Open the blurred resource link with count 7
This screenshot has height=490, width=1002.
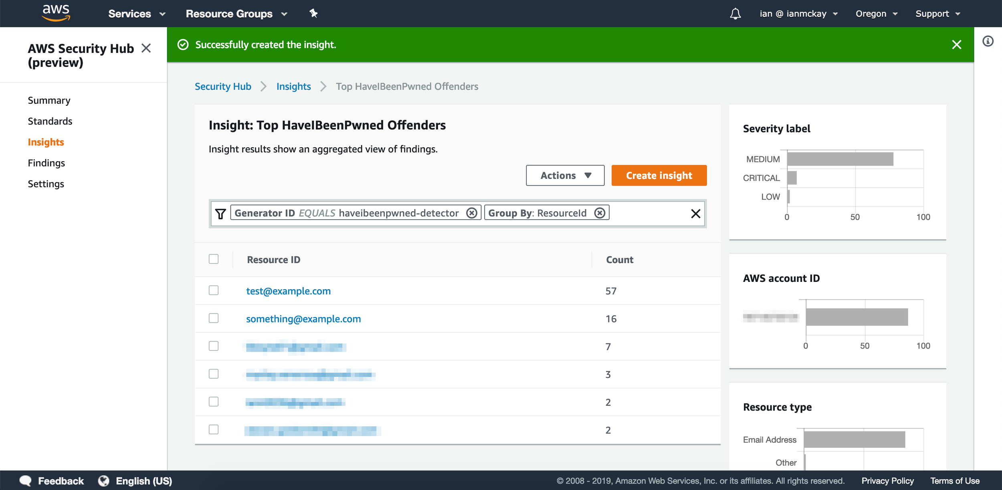[296, 346]
